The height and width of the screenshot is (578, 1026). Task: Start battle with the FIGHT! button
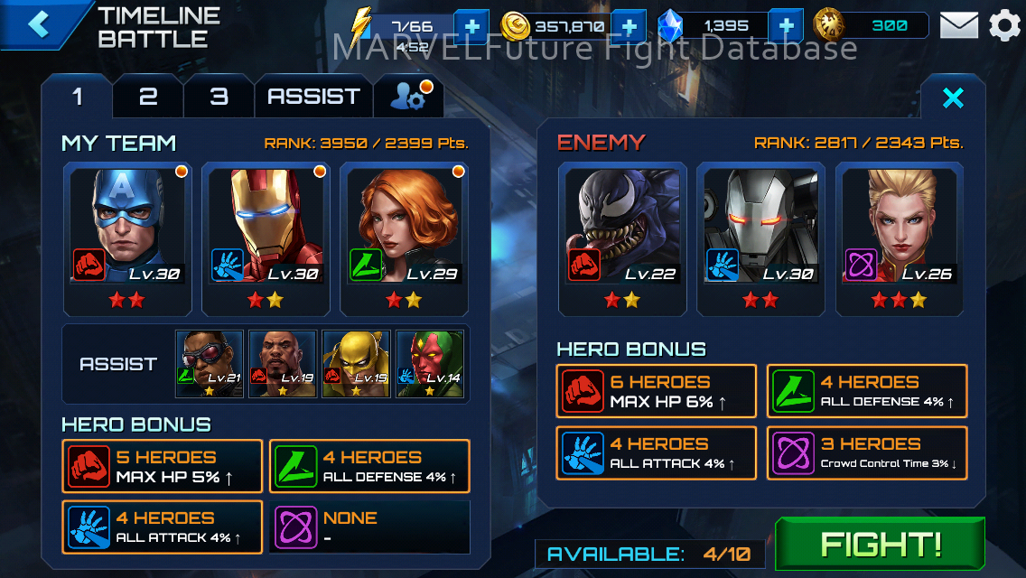(x=880, y=544)
